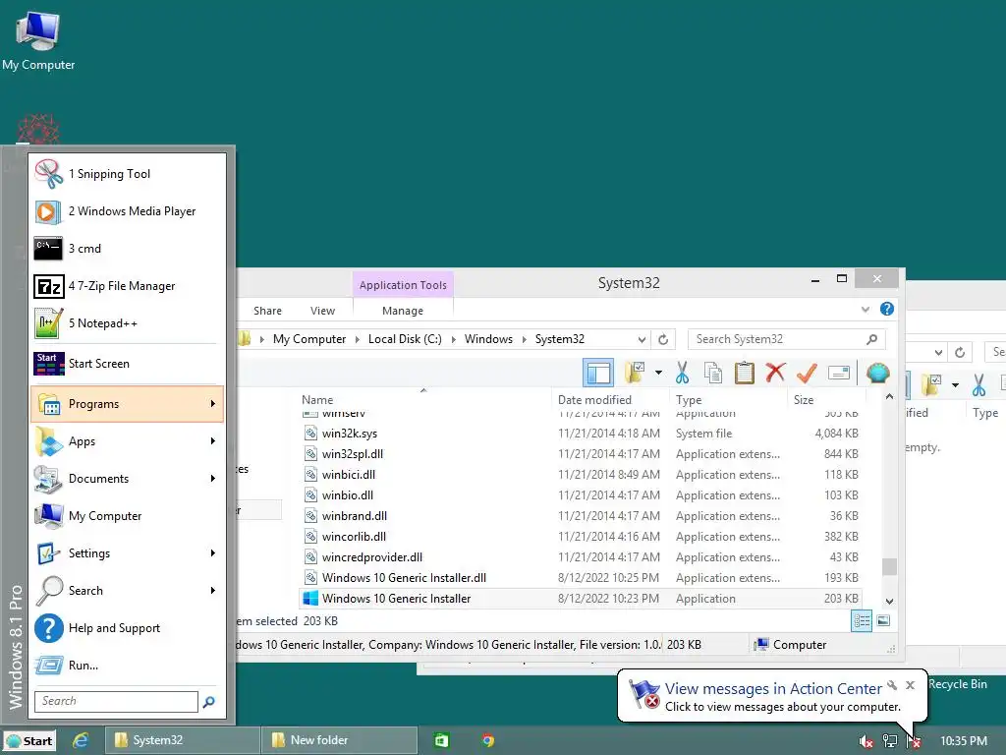This screenshot has width=1006, height=755.
Task: Open Chrome from the taskbar
Action: coord(488,741)
